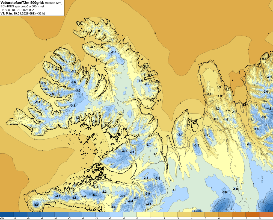This screenshot has width=273, height=220.
Task: Click the '1.6' temperature value on the map
Action: pos(75,185)
